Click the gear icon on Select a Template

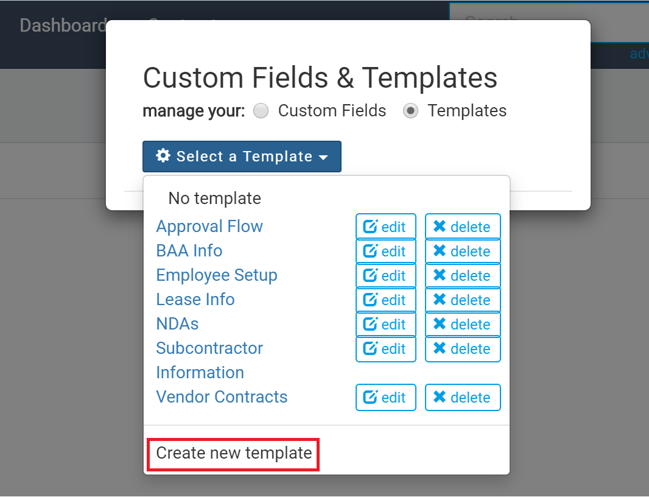click(x=163, y=156)
